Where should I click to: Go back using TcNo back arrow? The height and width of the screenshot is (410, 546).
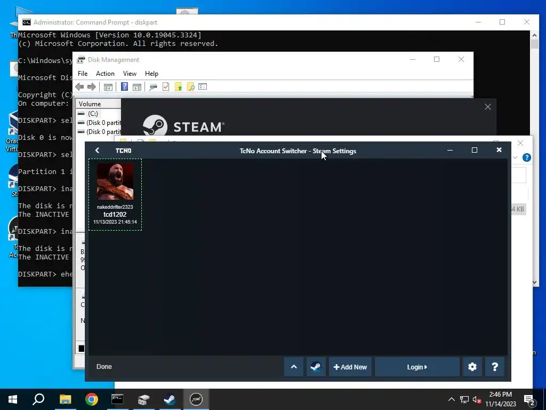[x=97, y=150]
